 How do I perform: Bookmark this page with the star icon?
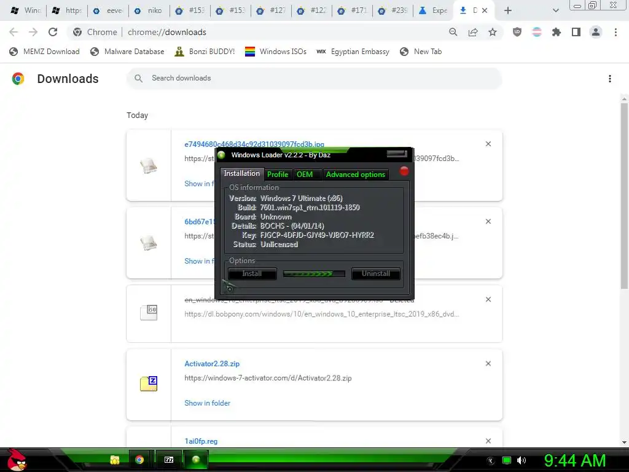click(493, 32)
